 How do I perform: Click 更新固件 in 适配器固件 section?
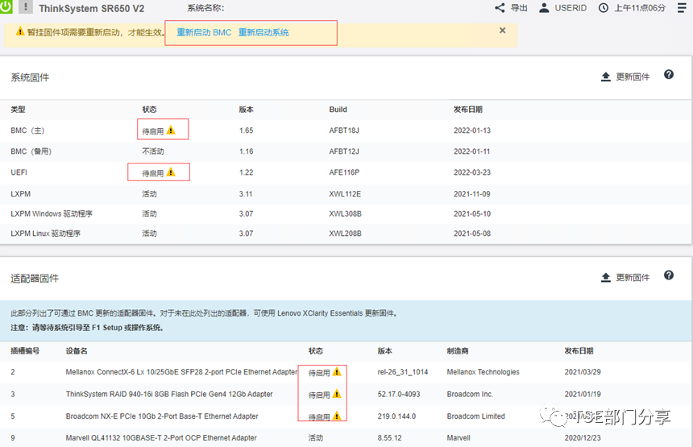pyautogui.click(x=633, y=277)
